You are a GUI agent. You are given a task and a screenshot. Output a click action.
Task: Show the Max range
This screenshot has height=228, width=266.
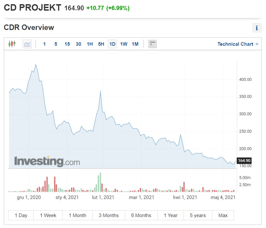[223, 215]
